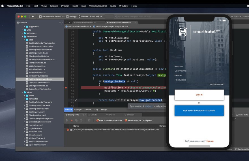Click the iPhone device icon in toolbar
The height and width of the screenshot is (161, 249).
click(x=80, y=16)
